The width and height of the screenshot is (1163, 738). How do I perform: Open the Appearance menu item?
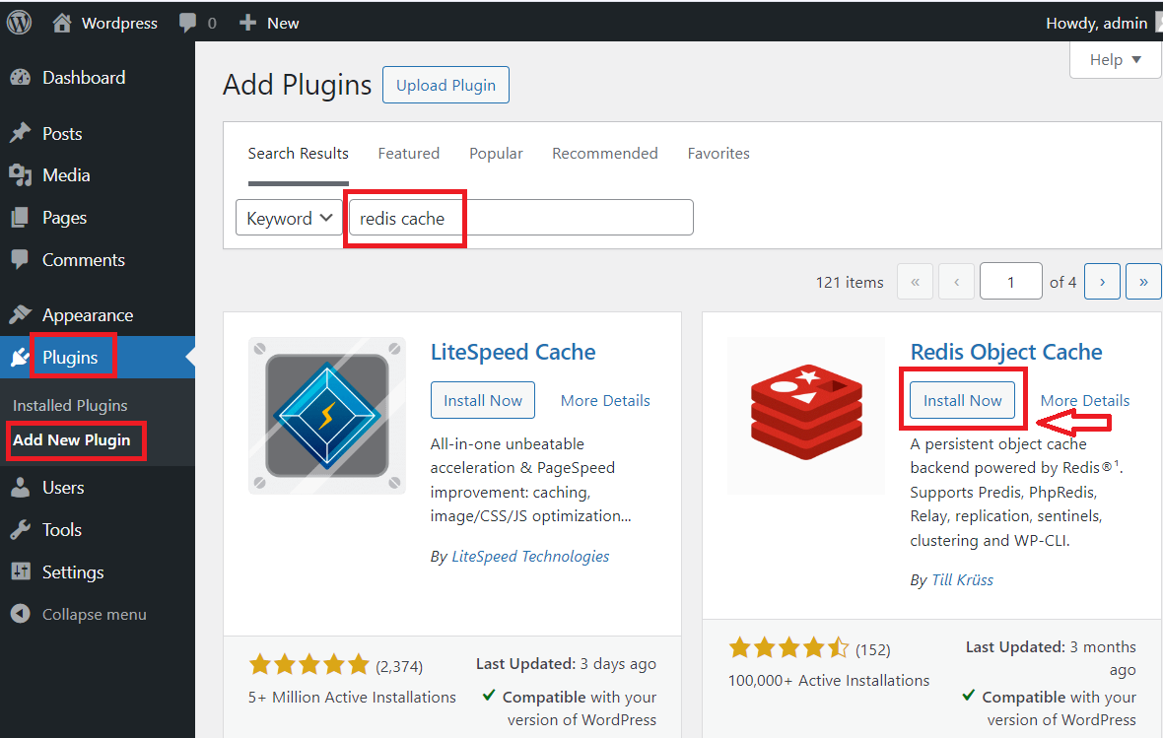pos(88,315)
